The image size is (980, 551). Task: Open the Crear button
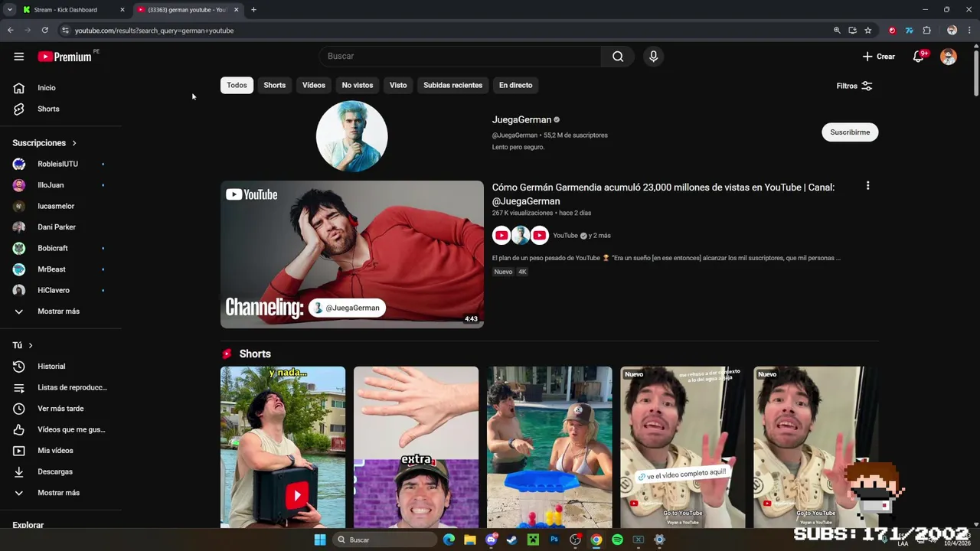[x=878, y=57]
